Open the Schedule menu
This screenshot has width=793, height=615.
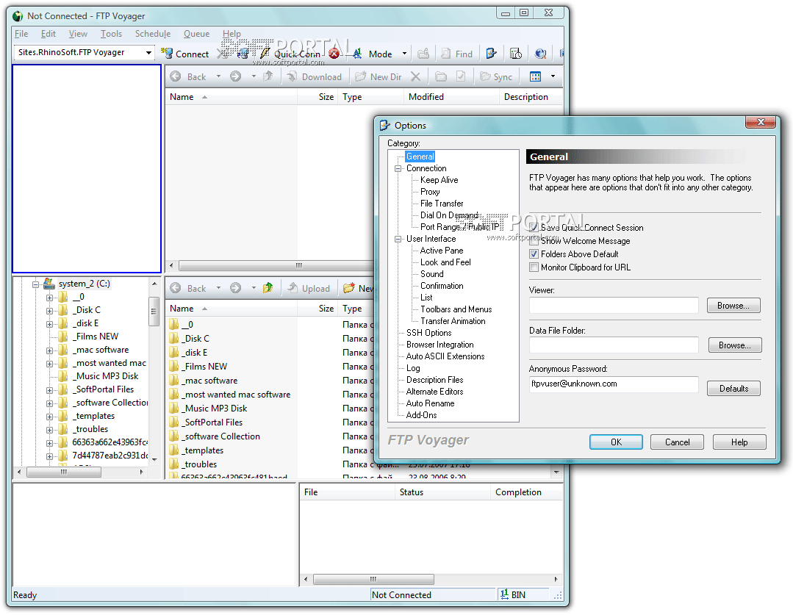153,34
